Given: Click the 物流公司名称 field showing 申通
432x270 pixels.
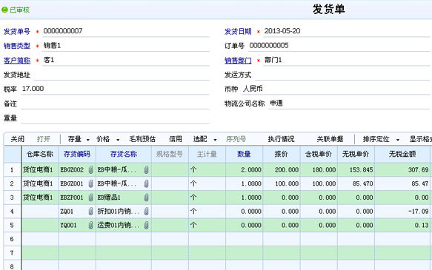Looking at the screenshot, I should 349,104.
